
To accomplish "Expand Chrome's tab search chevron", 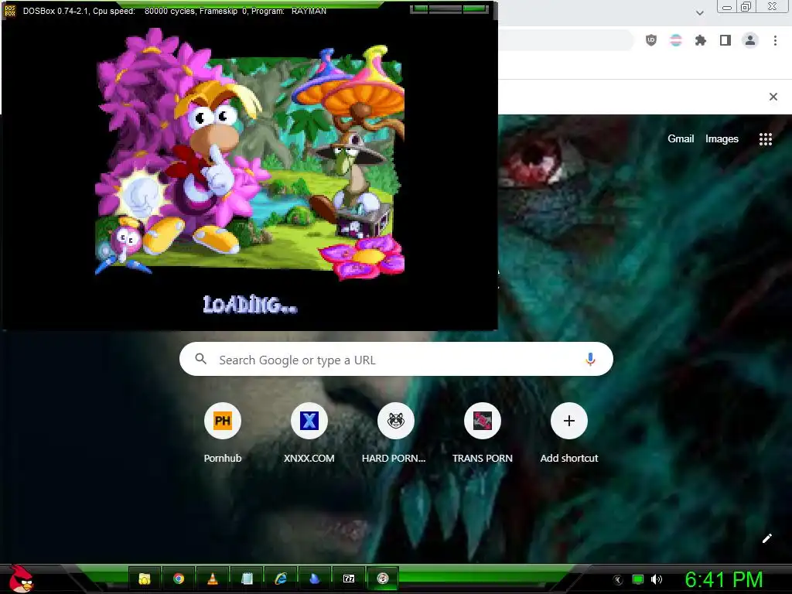I will pyautogui.click(x=699, y=12).
